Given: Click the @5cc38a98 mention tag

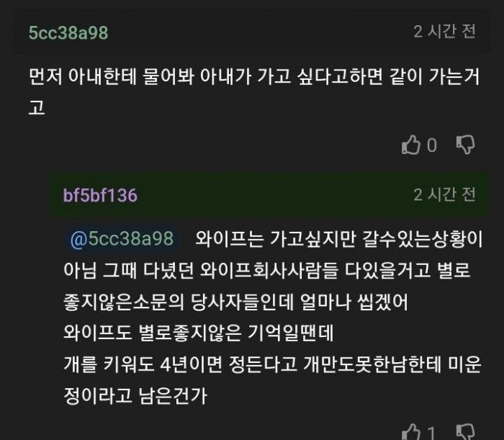Looking at the screenshot, I should point(122,239).
